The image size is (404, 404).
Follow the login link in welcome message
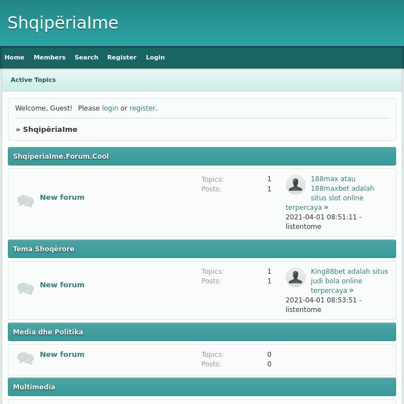pyautogui.click(x=110, y=108)
